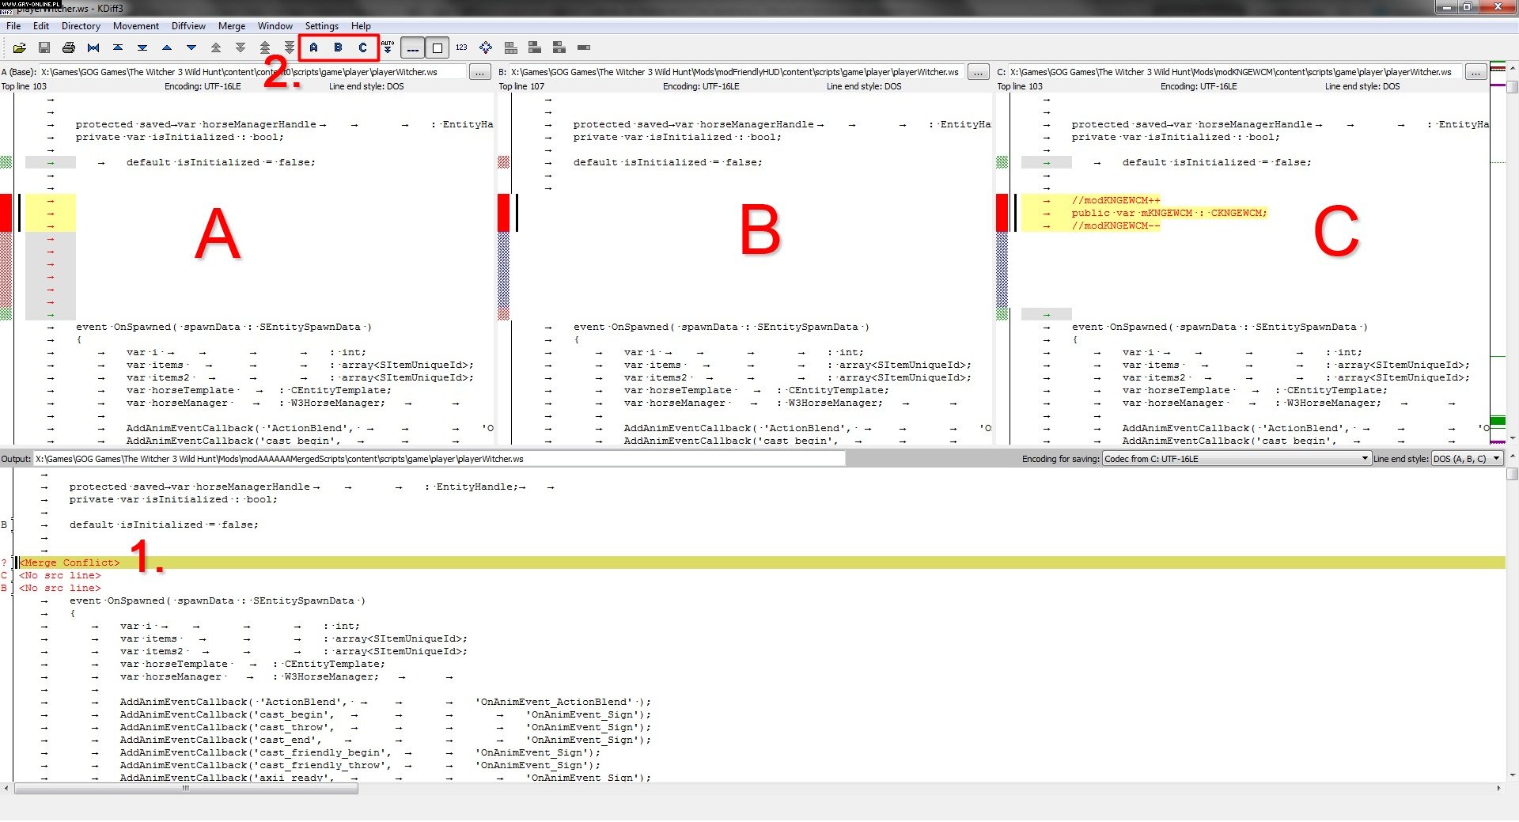Open Encoding for saving dropdown
The image size is (1519, 822).
[x=1237, y=459]
